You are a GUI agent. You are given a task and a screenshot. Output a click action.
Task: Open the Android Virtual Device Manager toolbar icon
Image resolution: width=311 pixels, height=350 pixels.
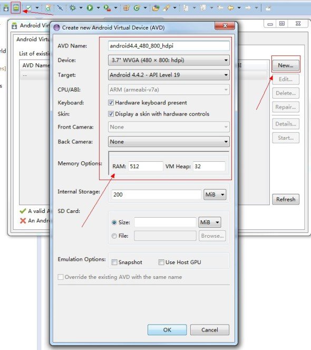point(16,8)
